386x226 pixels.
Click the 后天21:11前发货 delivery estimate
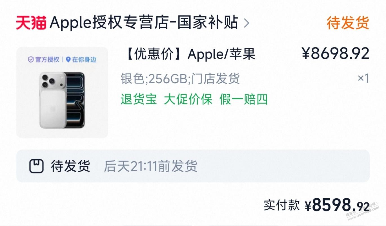coord(150,166)
